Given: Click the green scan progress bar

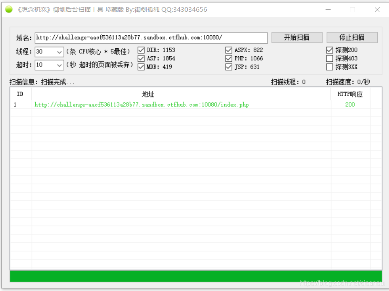Looking at the screenshot, I should (196, 276).
